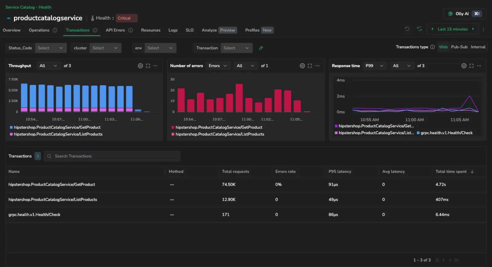The image size is (492, 267).
Task: Open more options on Response time chart
Action: click(x=479, y=66)
